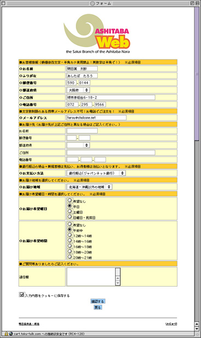The width and height of the screenshot is (201, 338).
Task: Click the phone field containing 9566
Action: click(x=100, y=104)
